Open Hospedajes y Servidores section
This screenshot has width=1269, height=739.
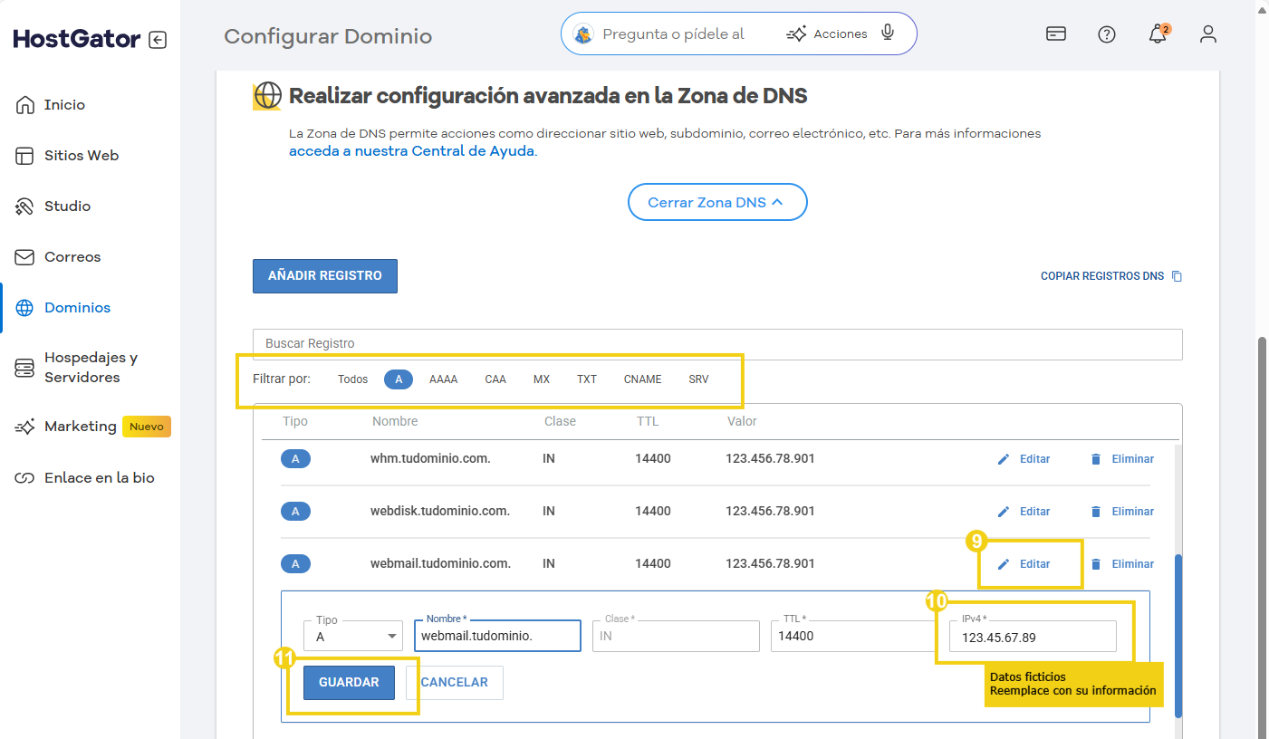91,368
